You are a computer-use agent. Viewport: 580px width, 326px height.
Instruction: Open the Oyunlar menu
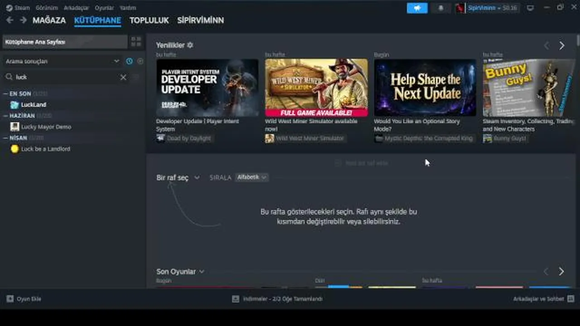tap(104, 8)
